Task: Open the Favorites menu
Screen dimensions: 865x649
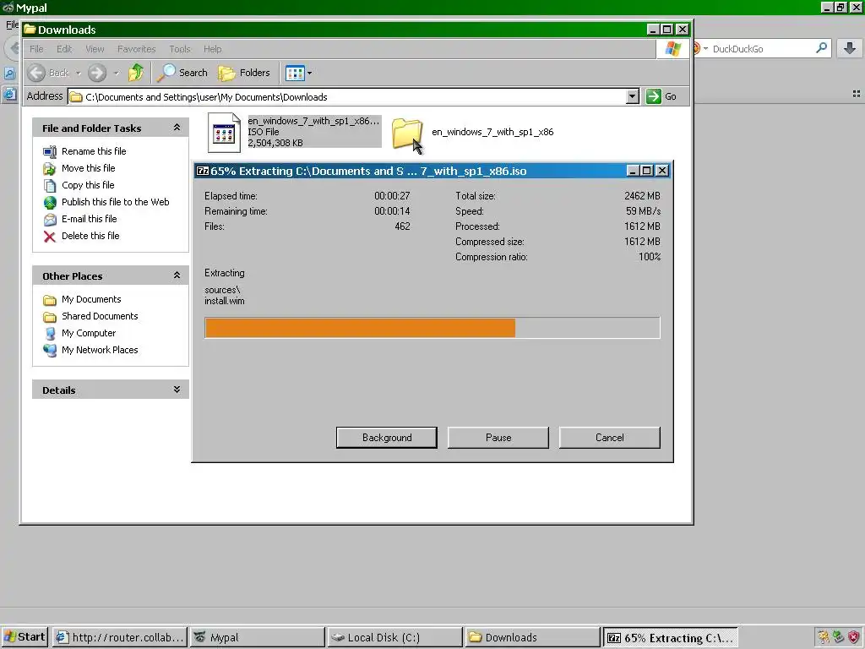Action: coord(136,49)
